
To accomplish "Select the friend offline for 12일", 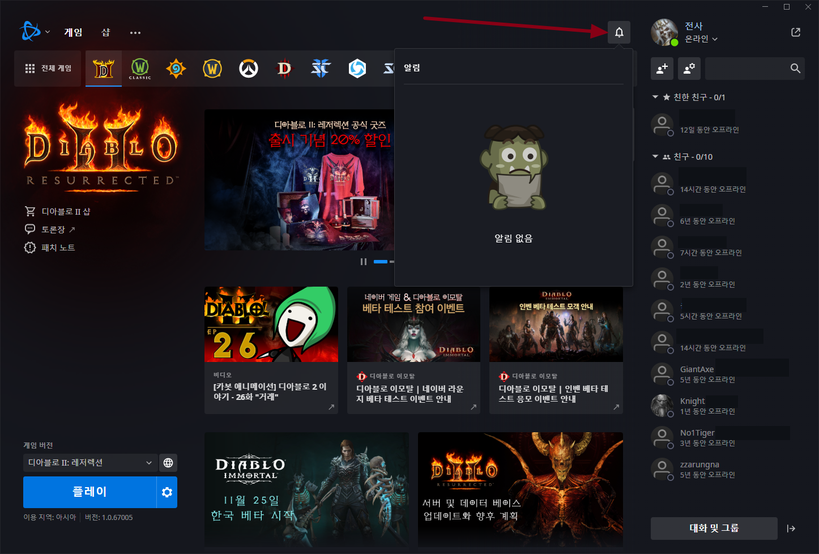I will click(728, 125).
